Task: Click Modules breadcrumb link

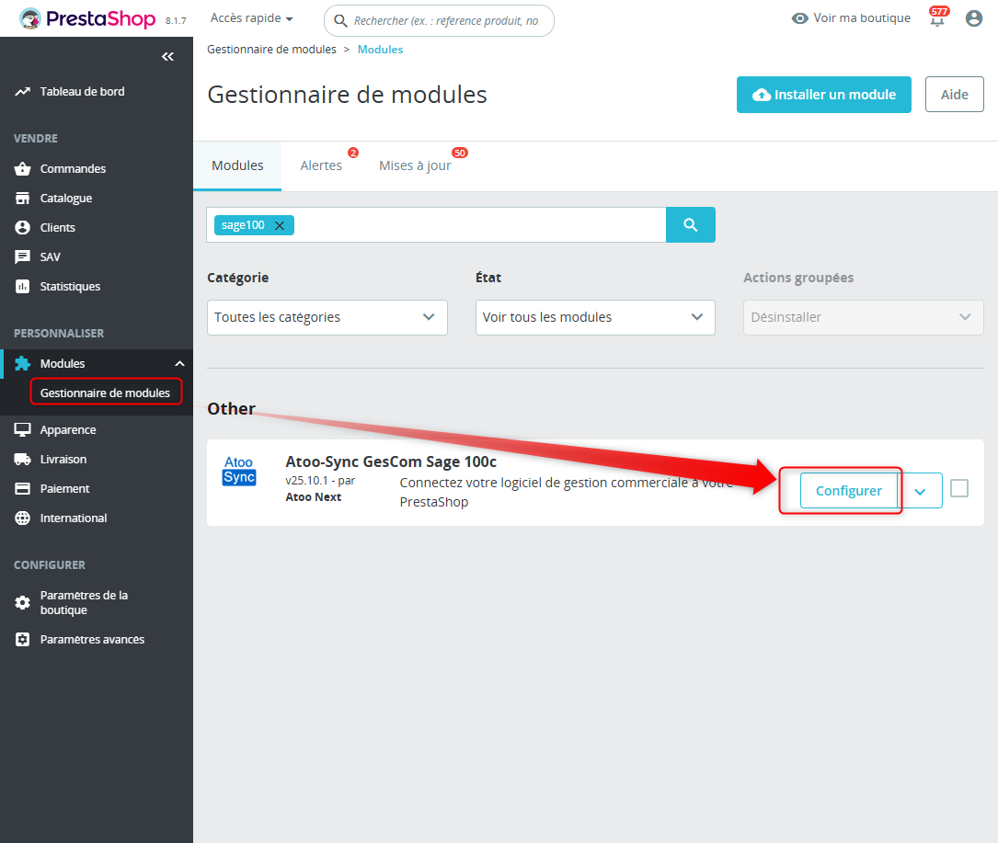Action: (x=380, y=50)
